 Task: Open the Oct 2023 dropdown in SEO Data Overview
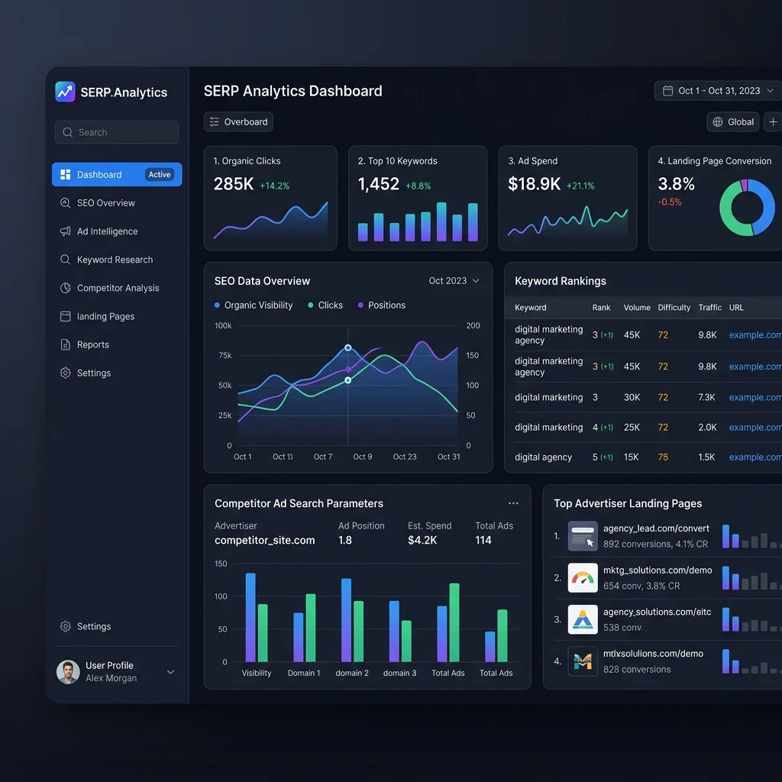pos(454,281)
